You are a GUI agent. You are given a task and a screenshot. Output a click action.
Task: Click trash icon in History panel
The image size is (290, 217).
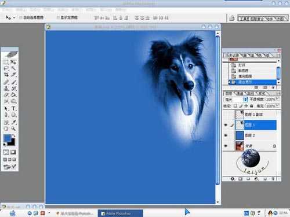pos(273,87)
